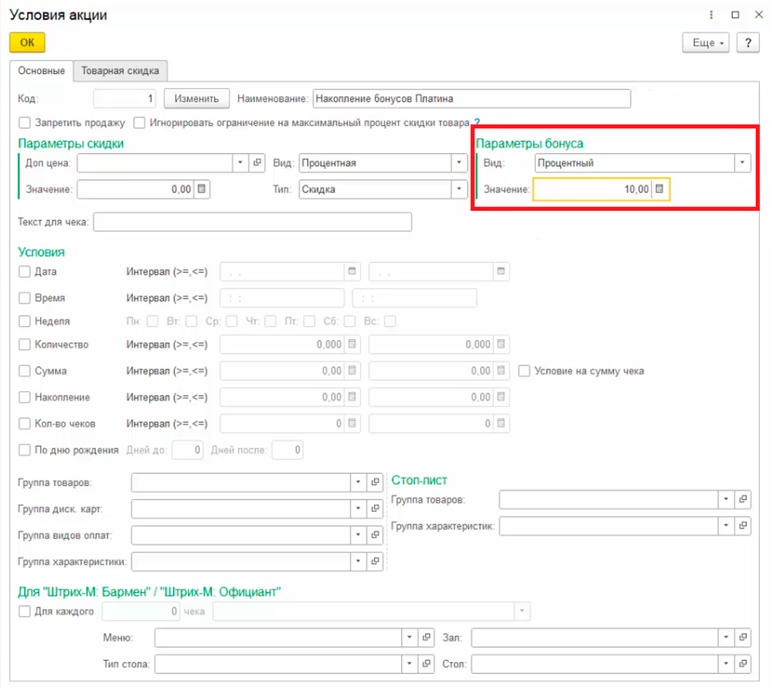Image resolution: width=773 pixels, height=687 pixels.
Task: Tick the По дню рождения checkbox
Action: click(x=25, y=450)
